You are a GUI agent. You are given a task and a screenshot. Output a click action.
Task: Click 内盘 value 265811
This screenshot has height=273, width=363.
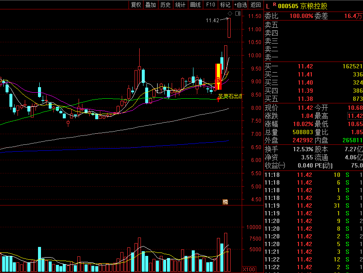(x=352, y=140)
